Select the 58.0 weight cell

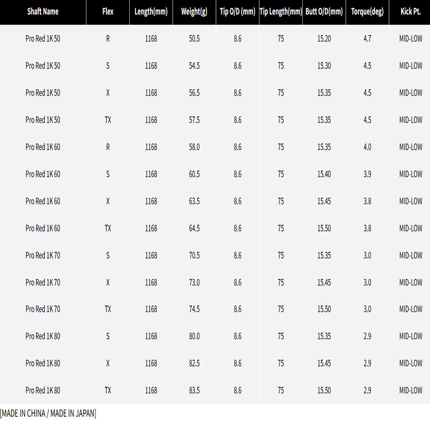coord(194,147)
